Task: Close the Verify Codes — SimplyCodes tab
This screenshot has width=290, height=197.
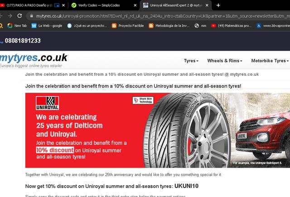Action: [x=135, y=5]
